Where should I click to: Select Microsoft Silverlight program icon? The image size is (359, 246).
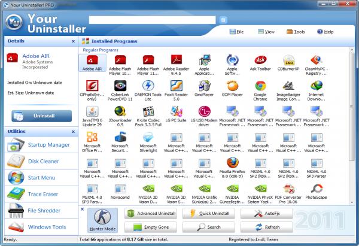point(148,142)
